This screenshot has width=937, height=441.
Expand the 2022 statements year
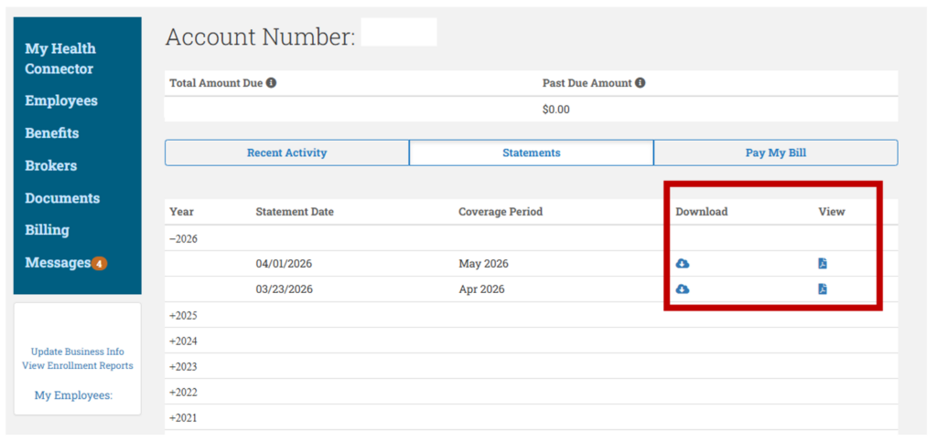pos(183,393)
